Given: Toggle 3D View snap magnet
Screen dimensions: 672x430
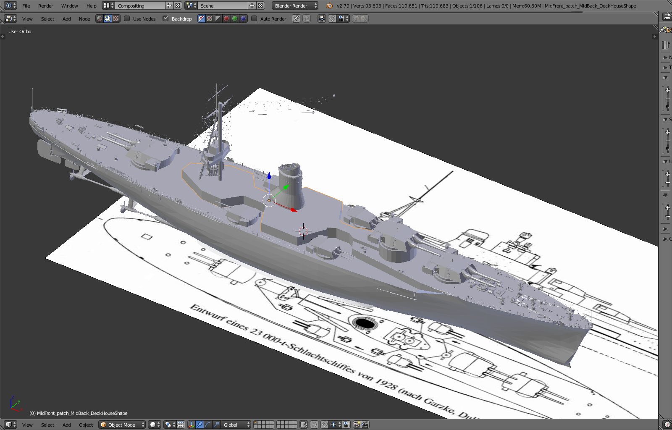Looking at the screenshot, I should (324, 425).
